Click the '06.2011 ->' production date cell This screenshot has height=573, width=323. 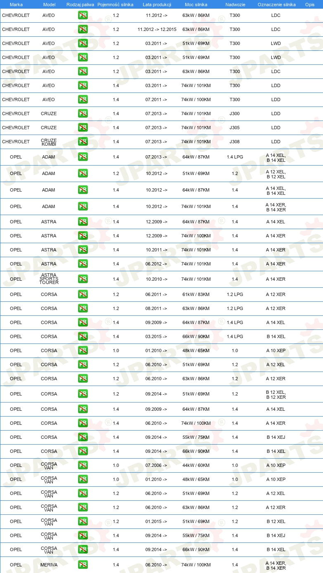coord(156,294)
